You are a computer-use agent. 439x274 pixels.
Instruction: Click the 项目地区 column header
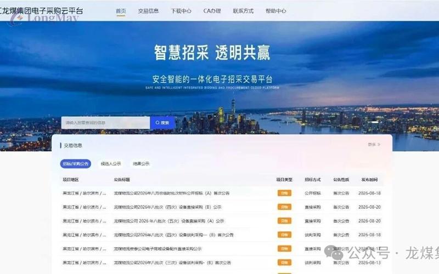(71, 180)
